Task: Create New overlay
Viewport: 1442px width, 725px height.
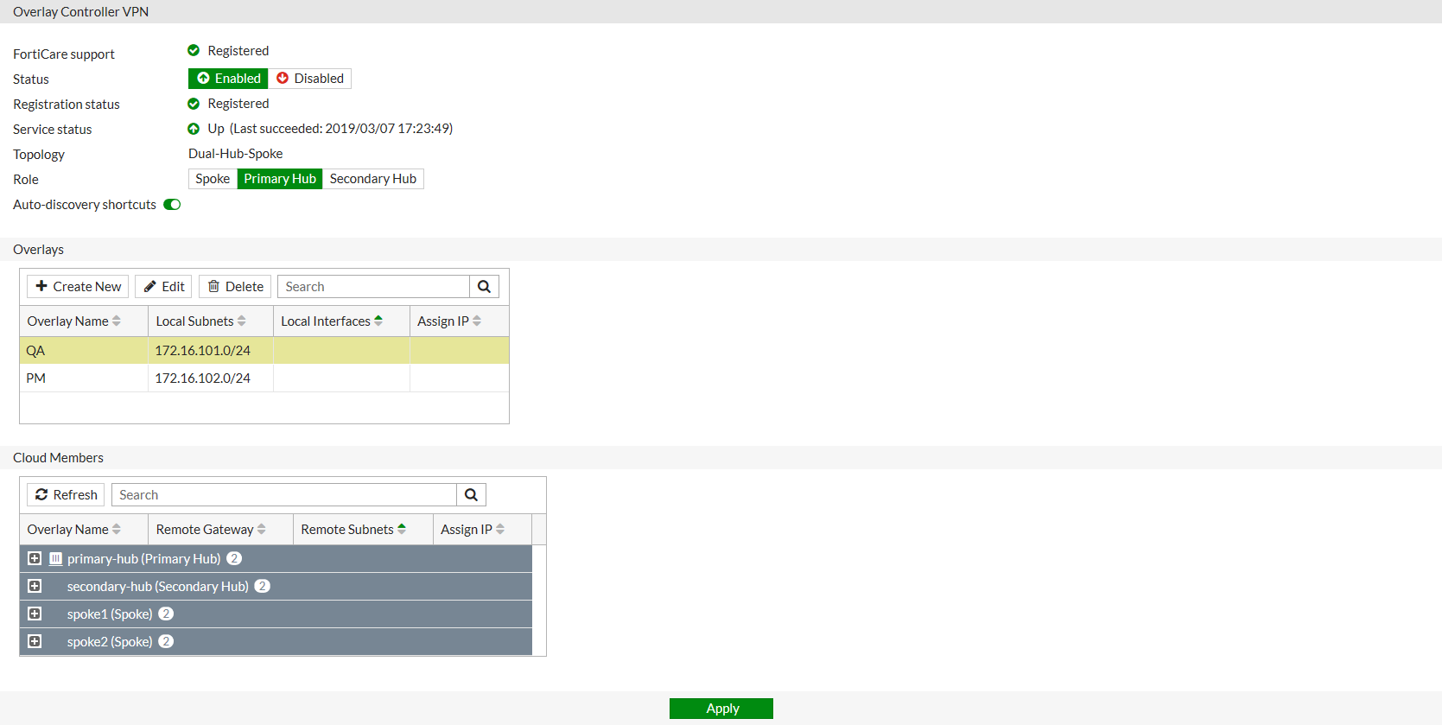Action: 78,287
